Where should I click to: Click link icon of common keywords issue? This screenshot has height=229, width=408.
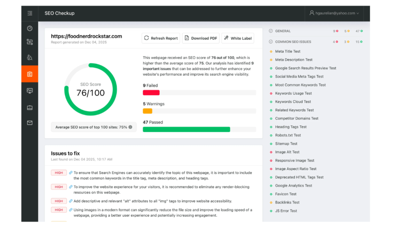click(71, 173)
